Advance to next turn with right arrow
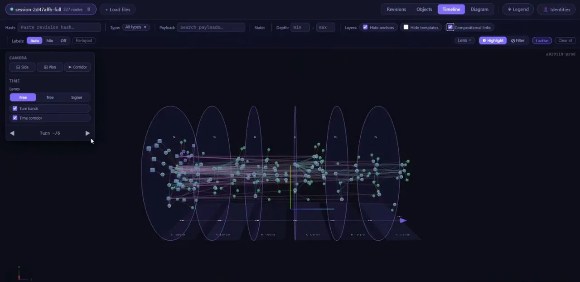 87,133
